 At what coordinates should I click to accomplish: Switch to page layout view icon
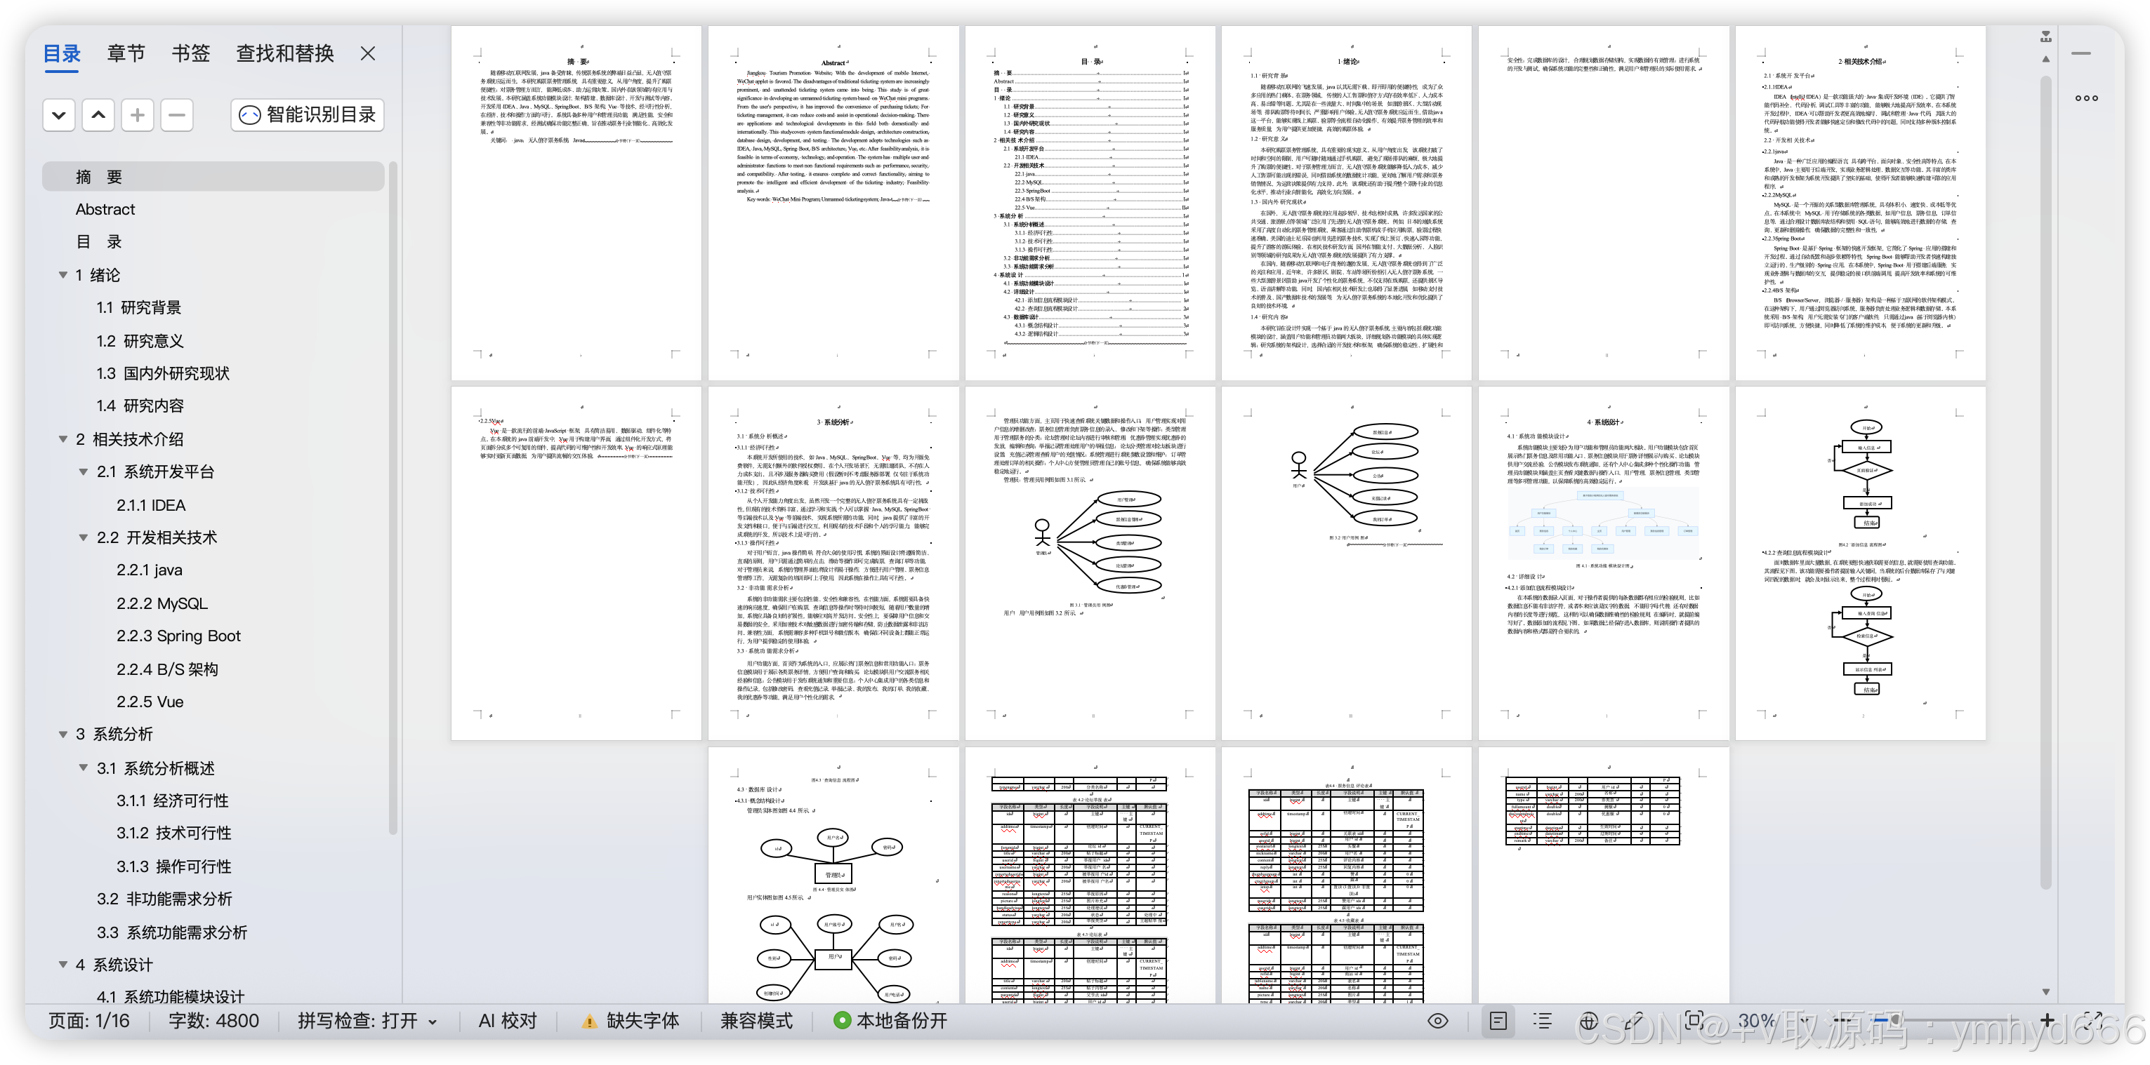(1498, 1021)
